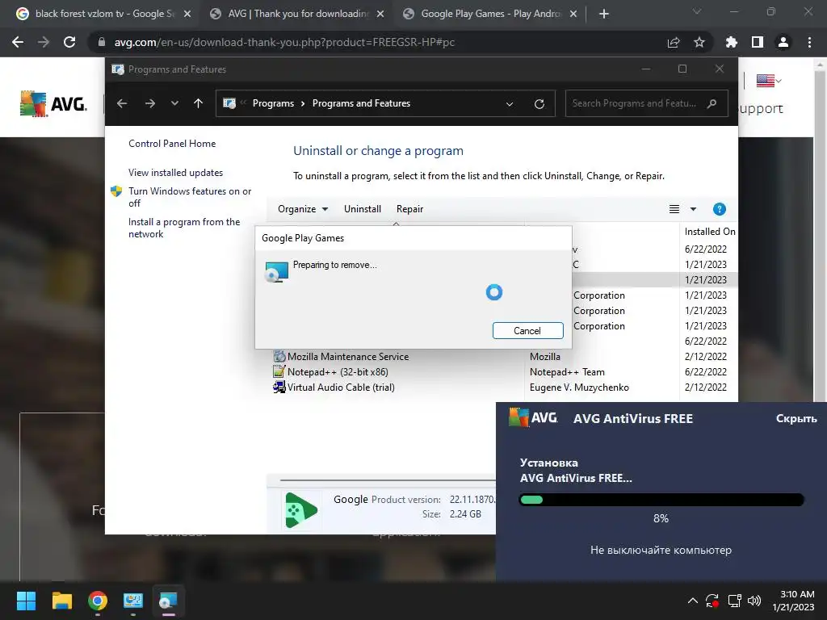The height and width of the screenshot is (620, 827).
Task: Open the Control Panel taskbar icon
Action: [x=133, y=601]
